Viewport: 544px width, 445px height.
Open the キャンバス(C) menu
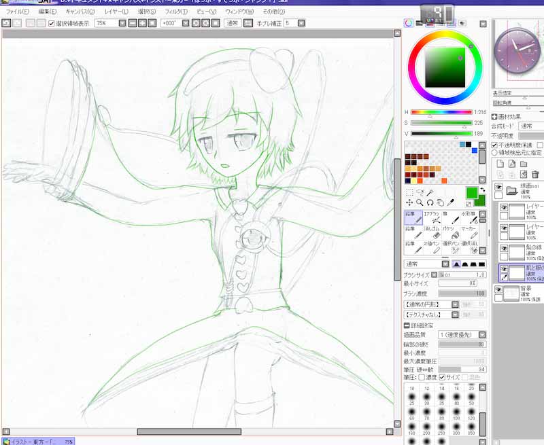[80, 12]
